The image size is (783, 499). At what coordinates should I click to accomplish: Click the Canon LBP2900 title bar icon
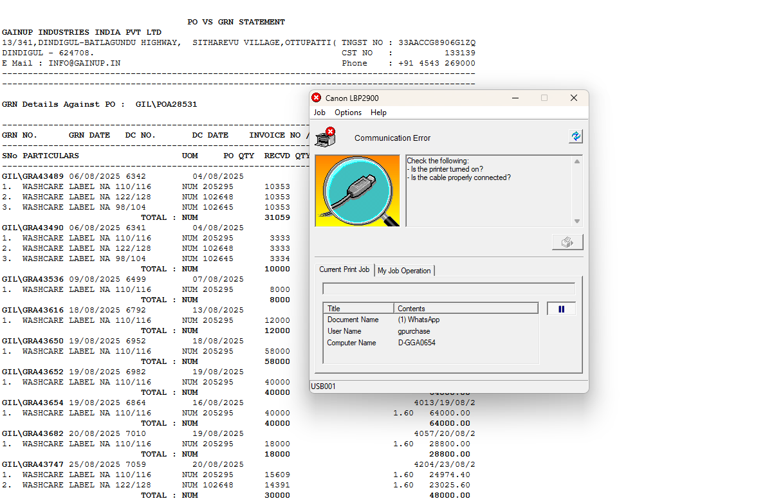click(316, 98)
